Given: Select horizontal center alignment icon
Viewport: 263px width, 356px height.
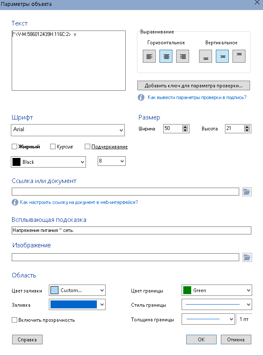Looking at the screenshot, I should point(166,56).
